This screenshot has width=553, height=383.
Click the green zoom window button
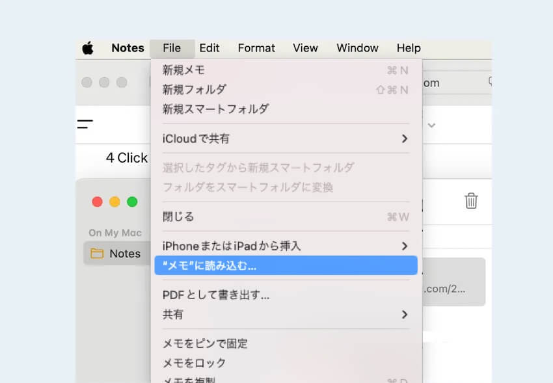pos(132,202)
